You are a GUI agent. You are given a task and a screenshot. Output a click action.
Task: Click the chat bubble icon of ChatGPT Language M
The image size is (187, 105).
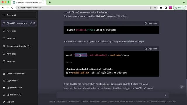[x=4, y=23]
